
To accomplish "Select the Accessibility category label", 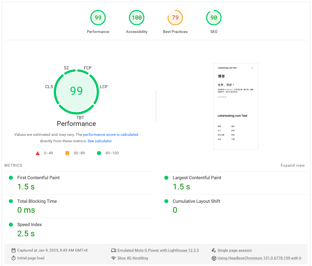I will (136, 32).
